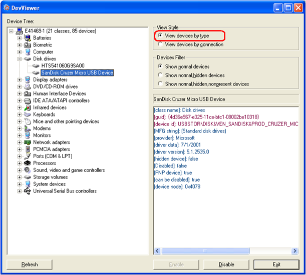Viewport: 306px width, 275px height.
Task: Click the Disable button
Action: coord(226,264)
